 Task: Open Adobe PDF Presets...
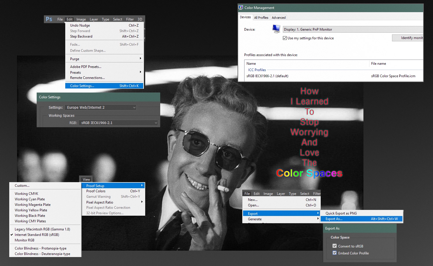click(x=104, y=67)
